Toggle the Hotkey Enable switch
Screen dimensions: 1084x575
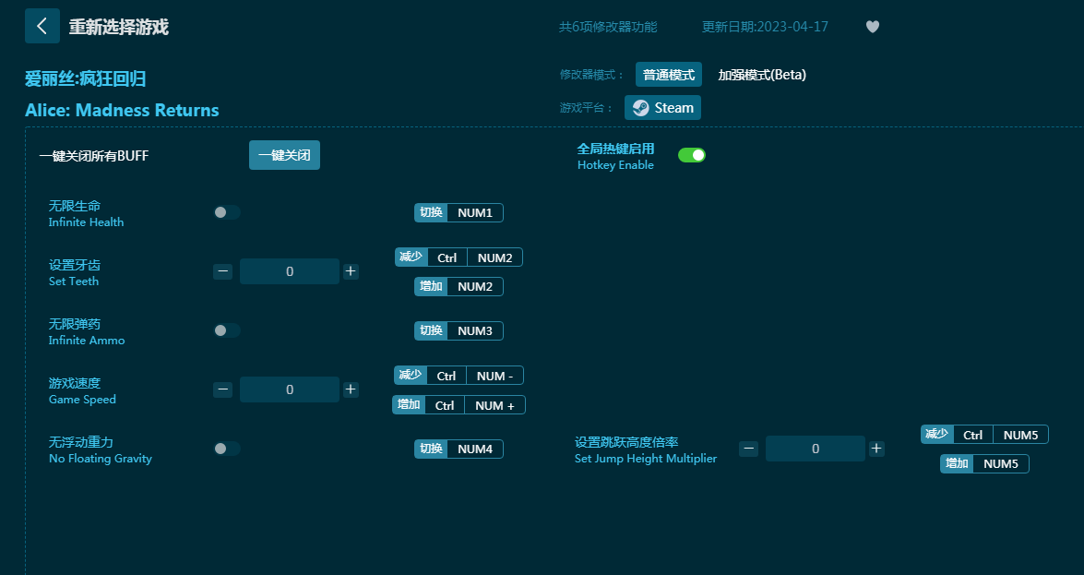pyautogui.click(x=691, y=155)
